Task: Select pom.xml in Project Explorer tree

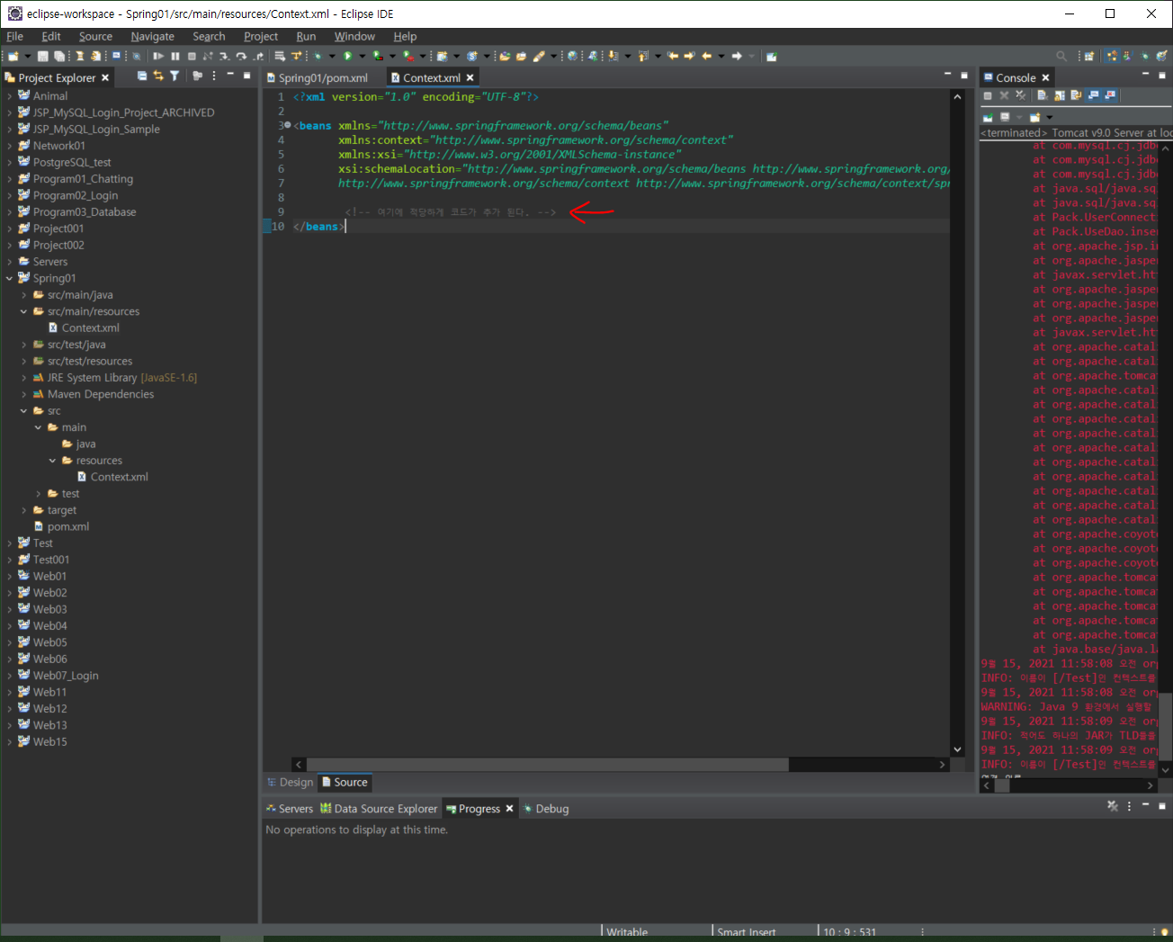Action: click(68, 526)
